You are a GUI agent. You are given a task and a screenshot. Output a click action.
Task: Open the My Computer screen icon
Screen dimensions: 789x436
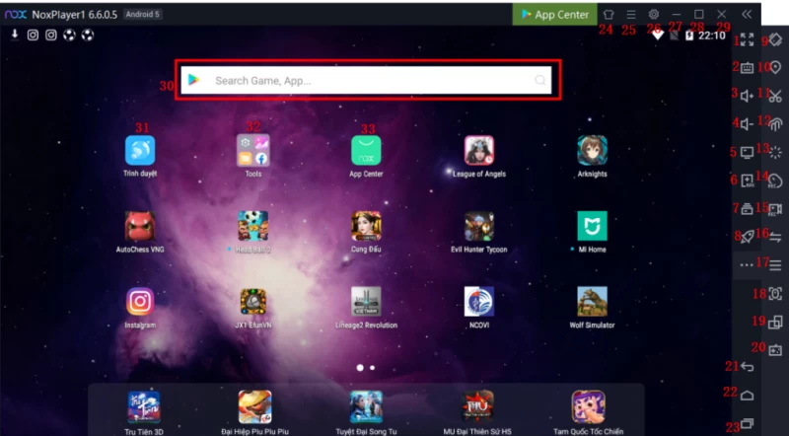pyautogui.click(x=748, y=152)
